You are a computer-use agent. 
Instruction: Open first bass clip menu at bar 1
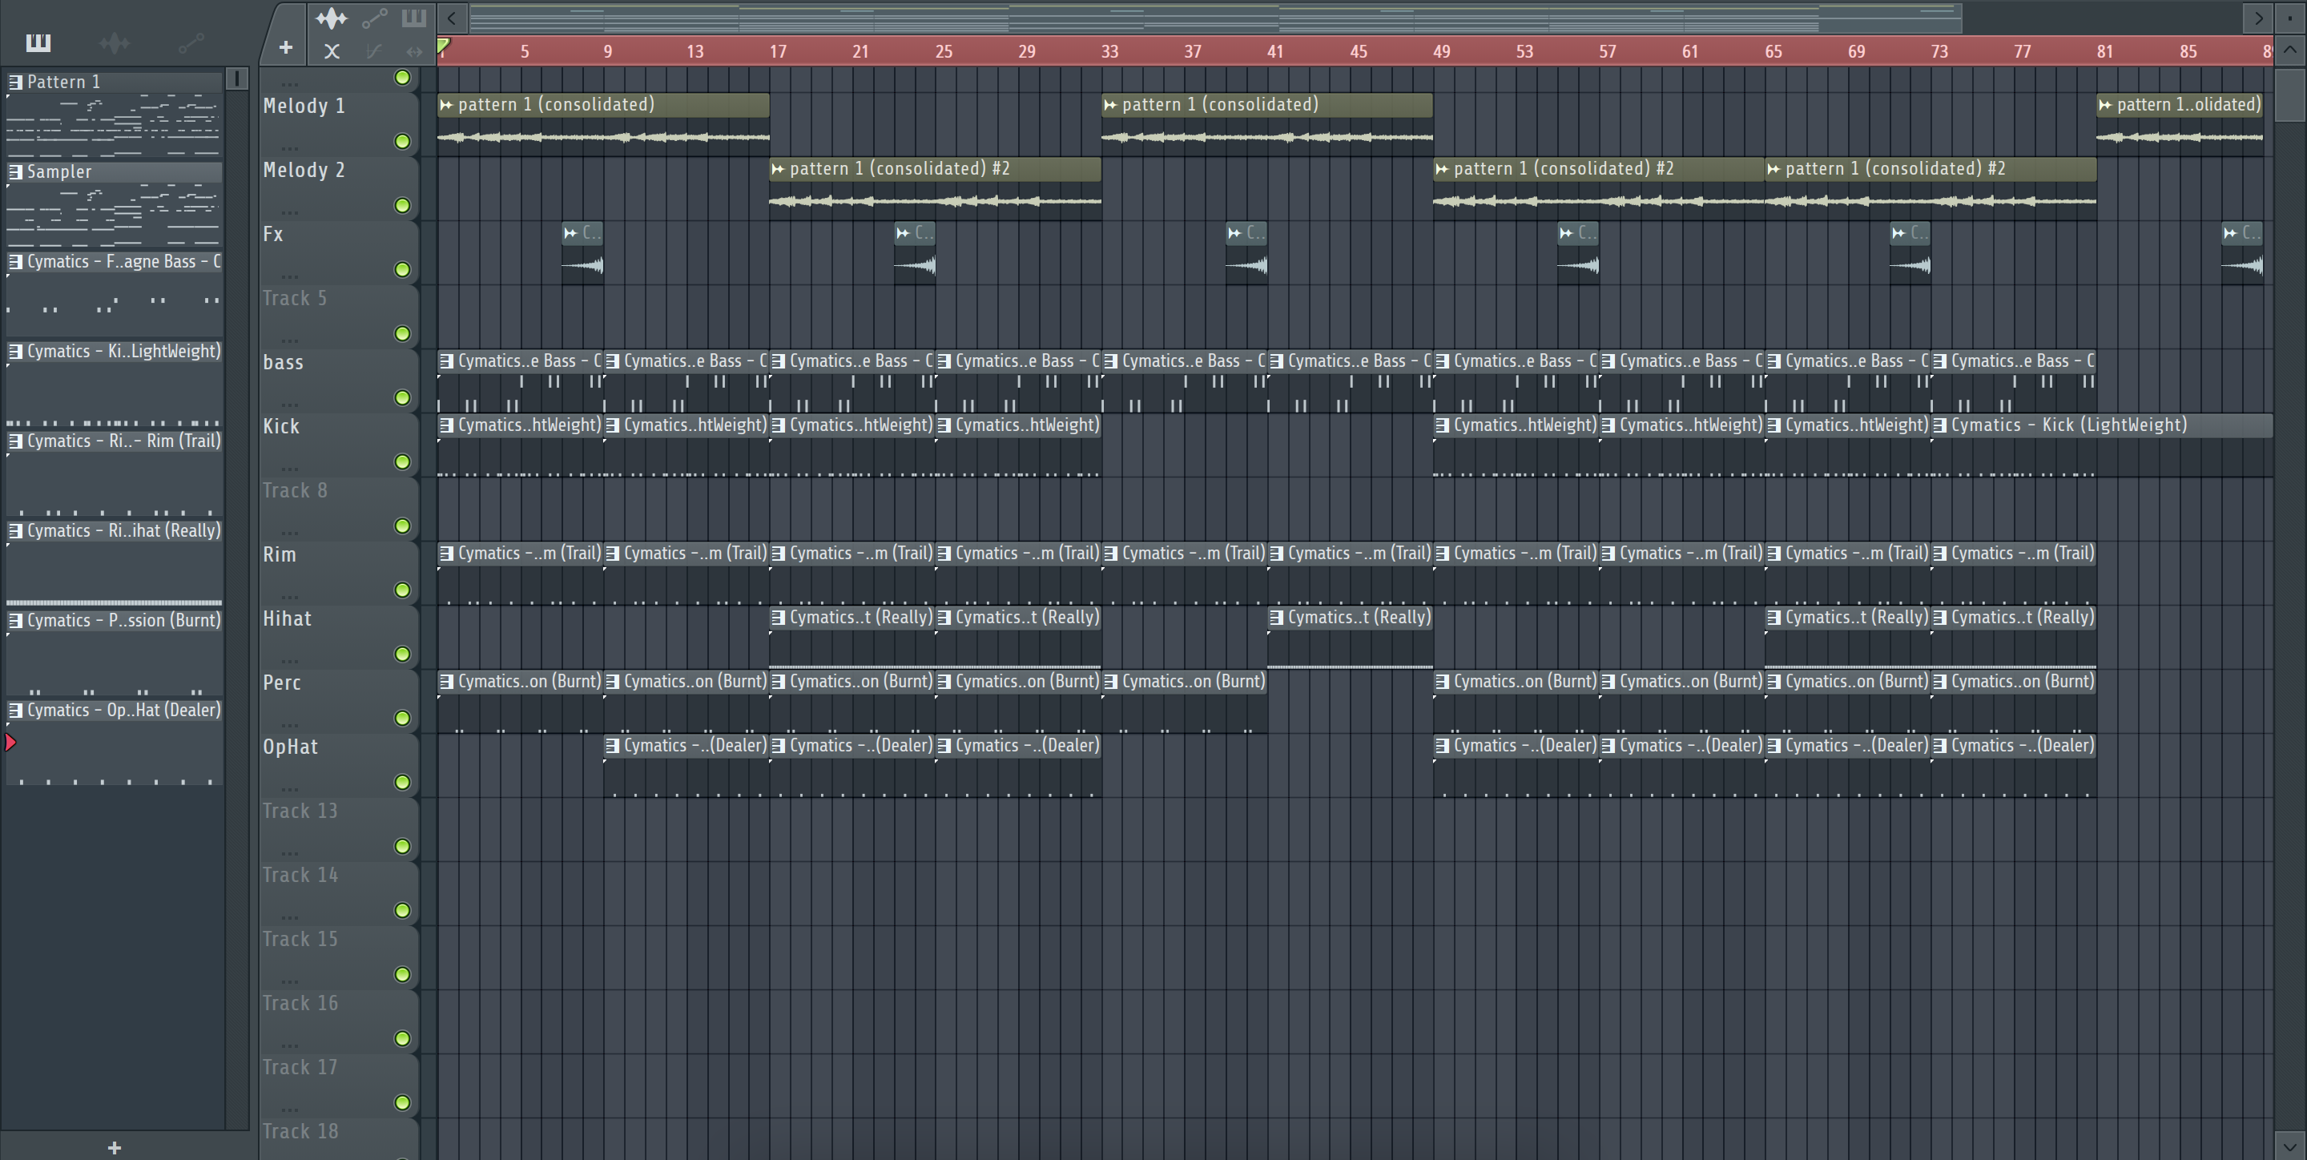tap(446, 361)
